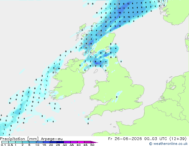Click the 25–30 mm navy legend swatch
Screen dimensions: 189x146
coord(60,142)
